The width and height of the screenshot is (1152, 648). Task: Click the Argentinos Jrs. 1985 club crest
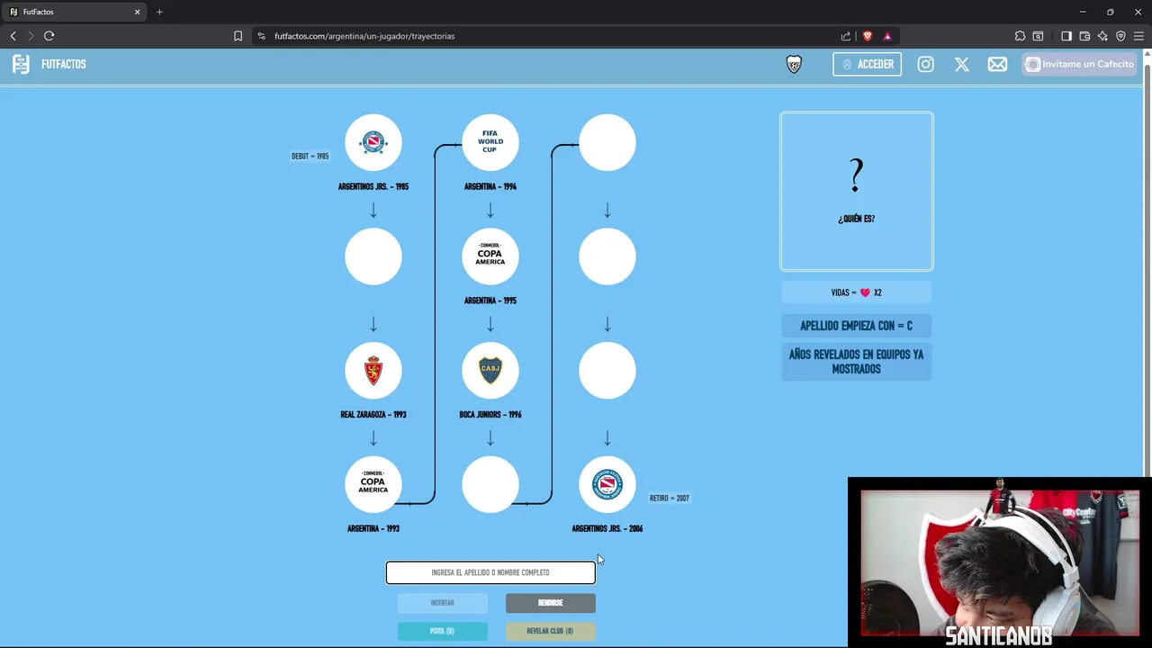[x=373, y=142]
